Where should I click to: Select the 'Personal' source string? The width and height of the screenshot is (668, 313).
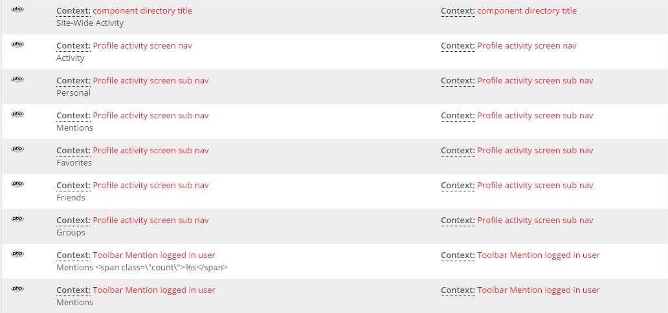[73, 93]
